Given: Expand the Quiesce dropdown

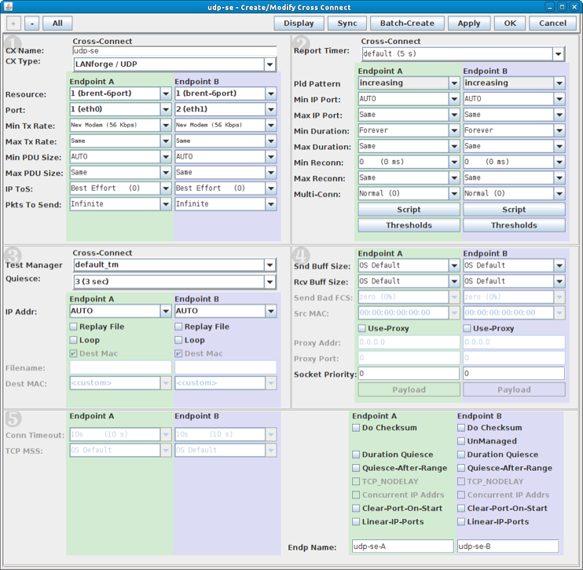Looking at the screenshot, I should tap(269, 282).
